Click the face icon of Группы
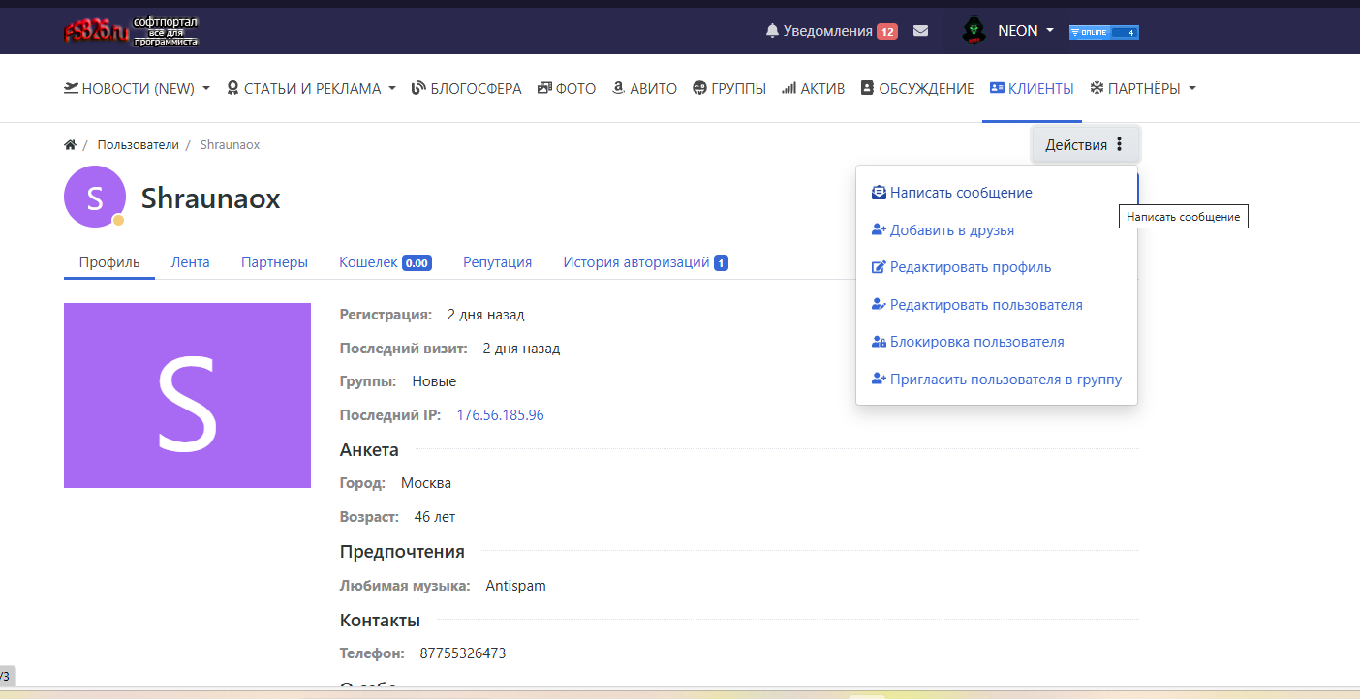Image resolution: width=1360 pixels, height=699 pixels. click(x=699, y=88)
